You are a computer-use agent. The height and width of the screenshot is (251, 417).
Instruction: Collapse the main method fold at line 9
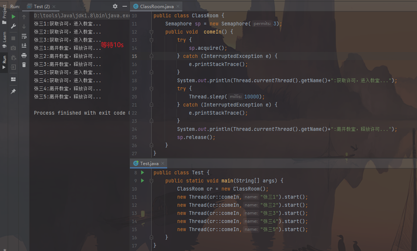(151, 181)
